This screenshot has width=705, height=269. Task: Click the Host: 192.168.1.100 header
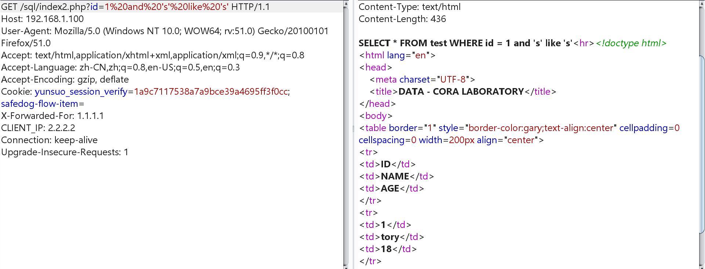click(x=43, y=19)
